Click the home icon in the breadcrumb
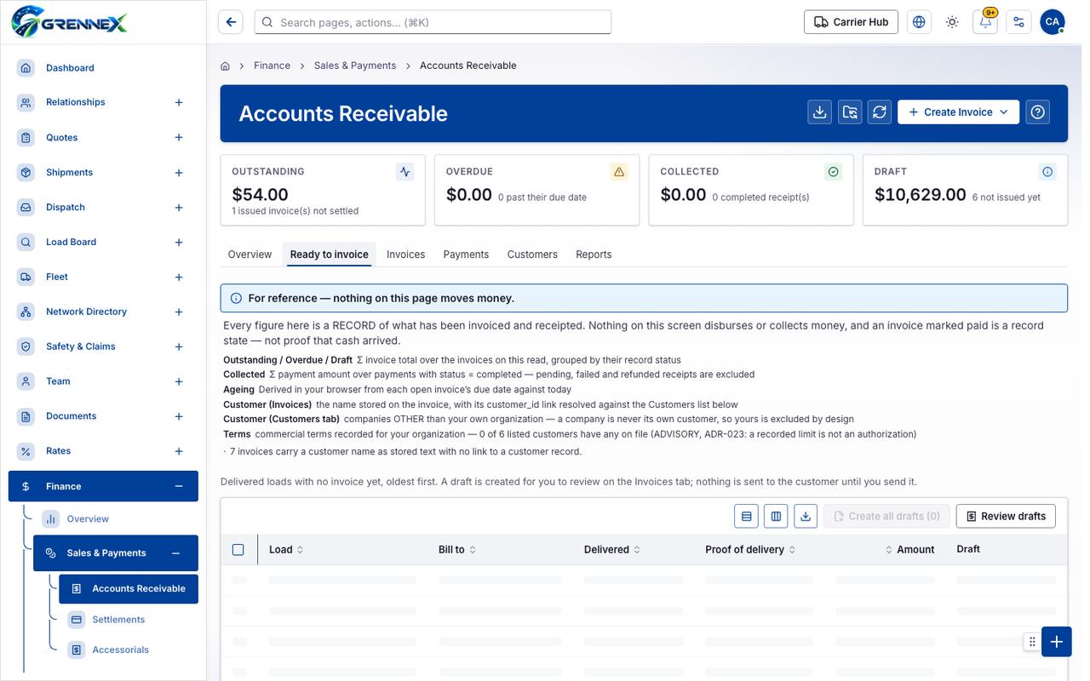The image size is (1090, 681). click(226, 66)
